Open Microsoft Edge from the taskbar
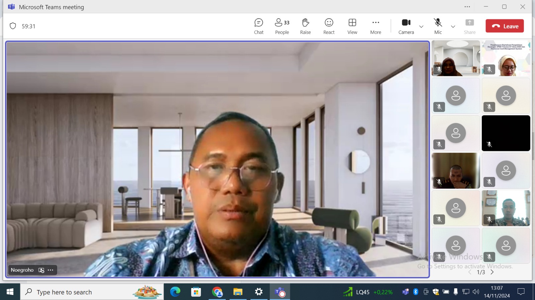Screen dimensions: 535x300 pyautogui.click(x=175, y=292)
